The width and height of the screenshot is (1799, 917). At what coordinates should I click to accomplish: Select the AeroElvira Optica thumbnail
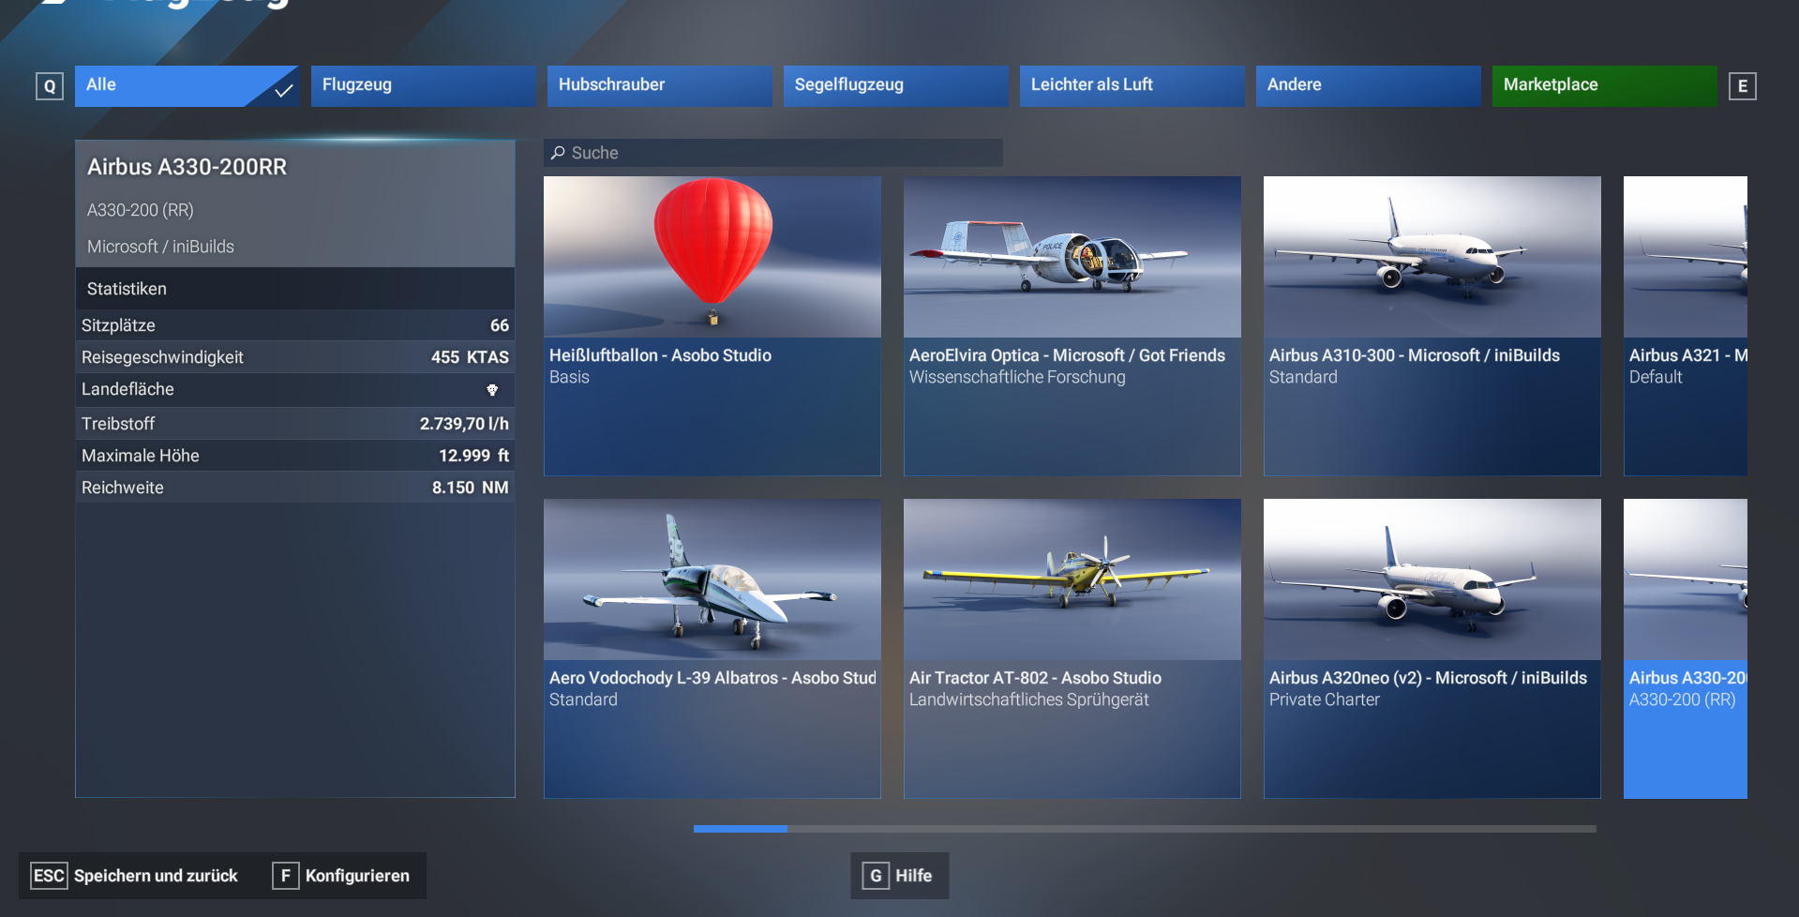1072,257
